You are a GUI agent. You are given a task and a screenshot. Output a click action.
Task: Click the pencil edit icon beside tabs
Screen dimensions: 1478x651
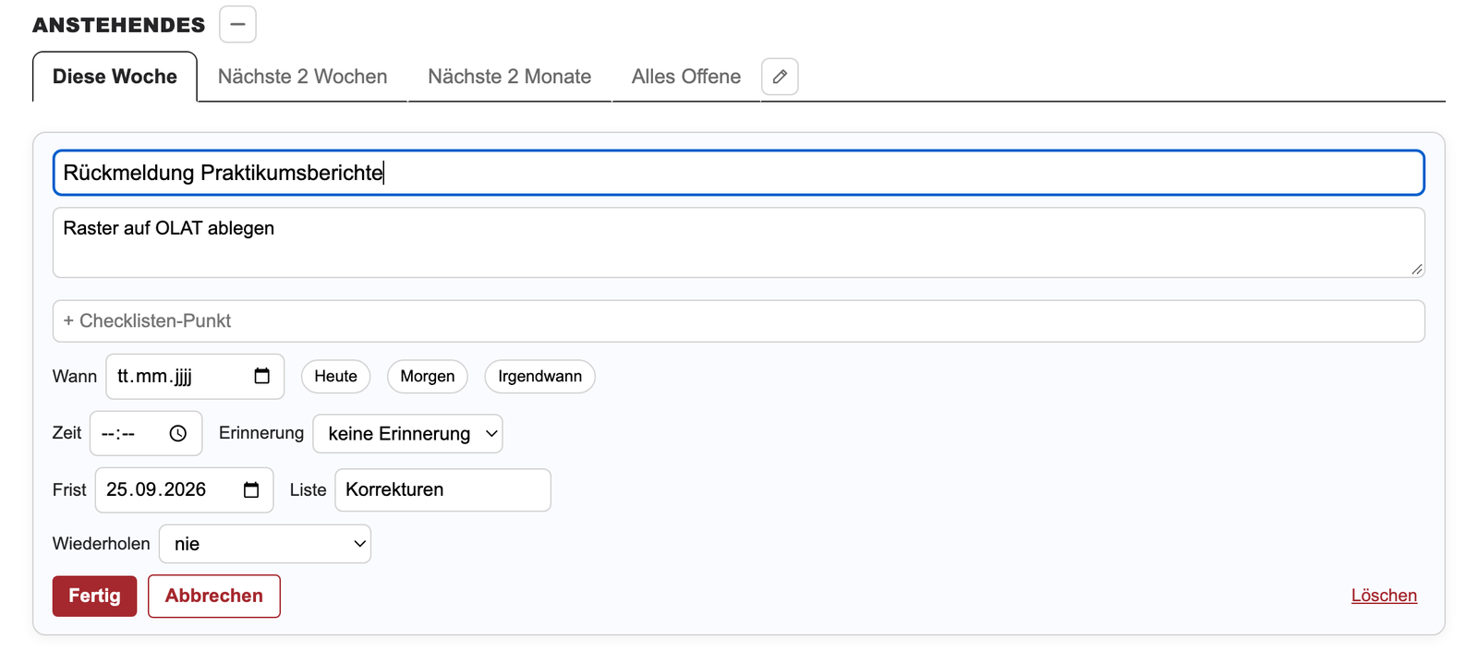pyautogui.click(x=780, y=77)
